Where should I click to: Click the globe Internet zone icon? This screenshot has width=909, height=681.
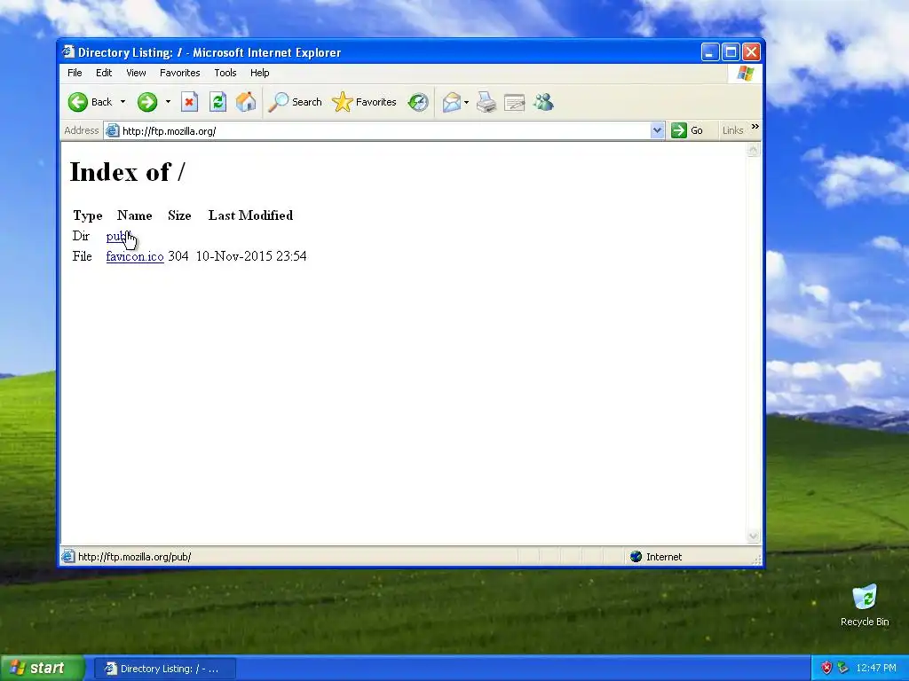click(x=636, y=557)
